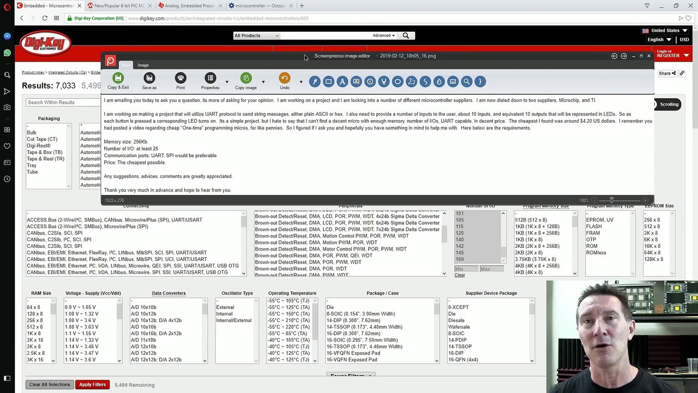This screenshot has height=393, width=698.
Task: Select the curly brace tool
Action: [480, 81]
